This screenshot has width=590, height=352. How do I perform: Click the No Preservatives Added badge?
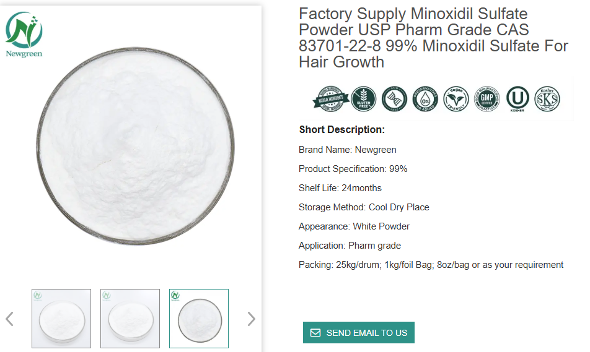(425, 99)
